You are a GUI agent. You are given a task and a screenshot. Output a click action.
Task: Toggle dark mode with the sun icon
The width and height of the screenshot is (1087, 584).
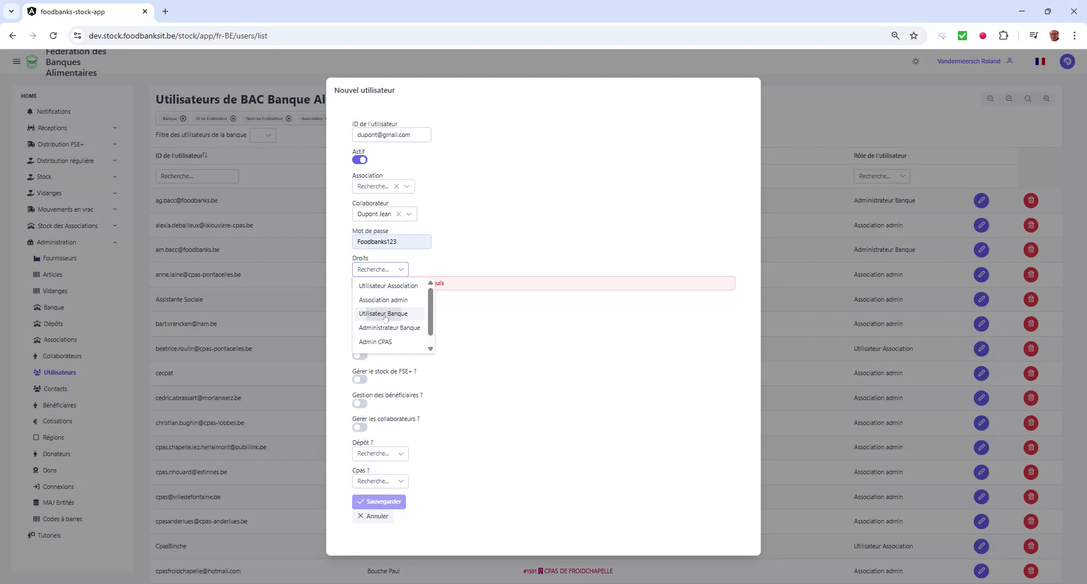click(916, 61)
